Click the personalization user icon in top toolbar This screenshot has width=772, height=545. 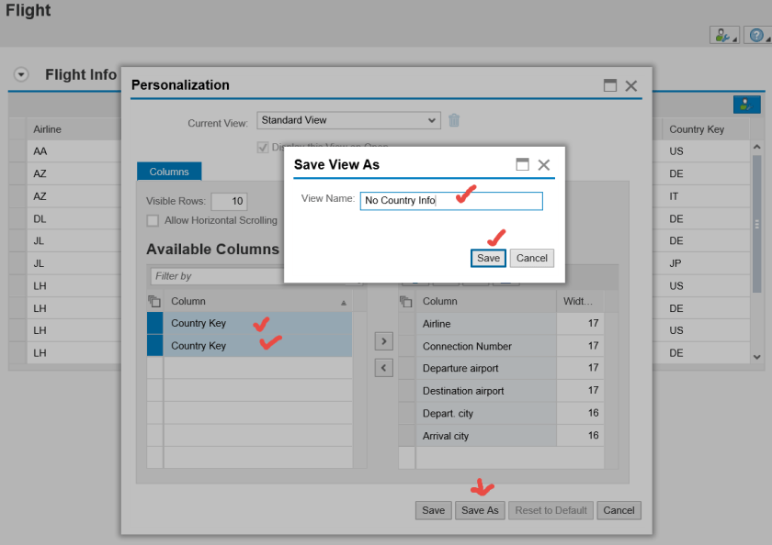tap(724, 36)
